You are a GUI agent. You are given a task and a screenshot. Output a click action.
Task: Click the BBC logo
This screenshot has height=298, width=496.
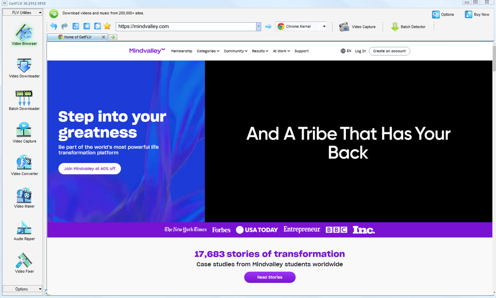(x=336, y=230)
